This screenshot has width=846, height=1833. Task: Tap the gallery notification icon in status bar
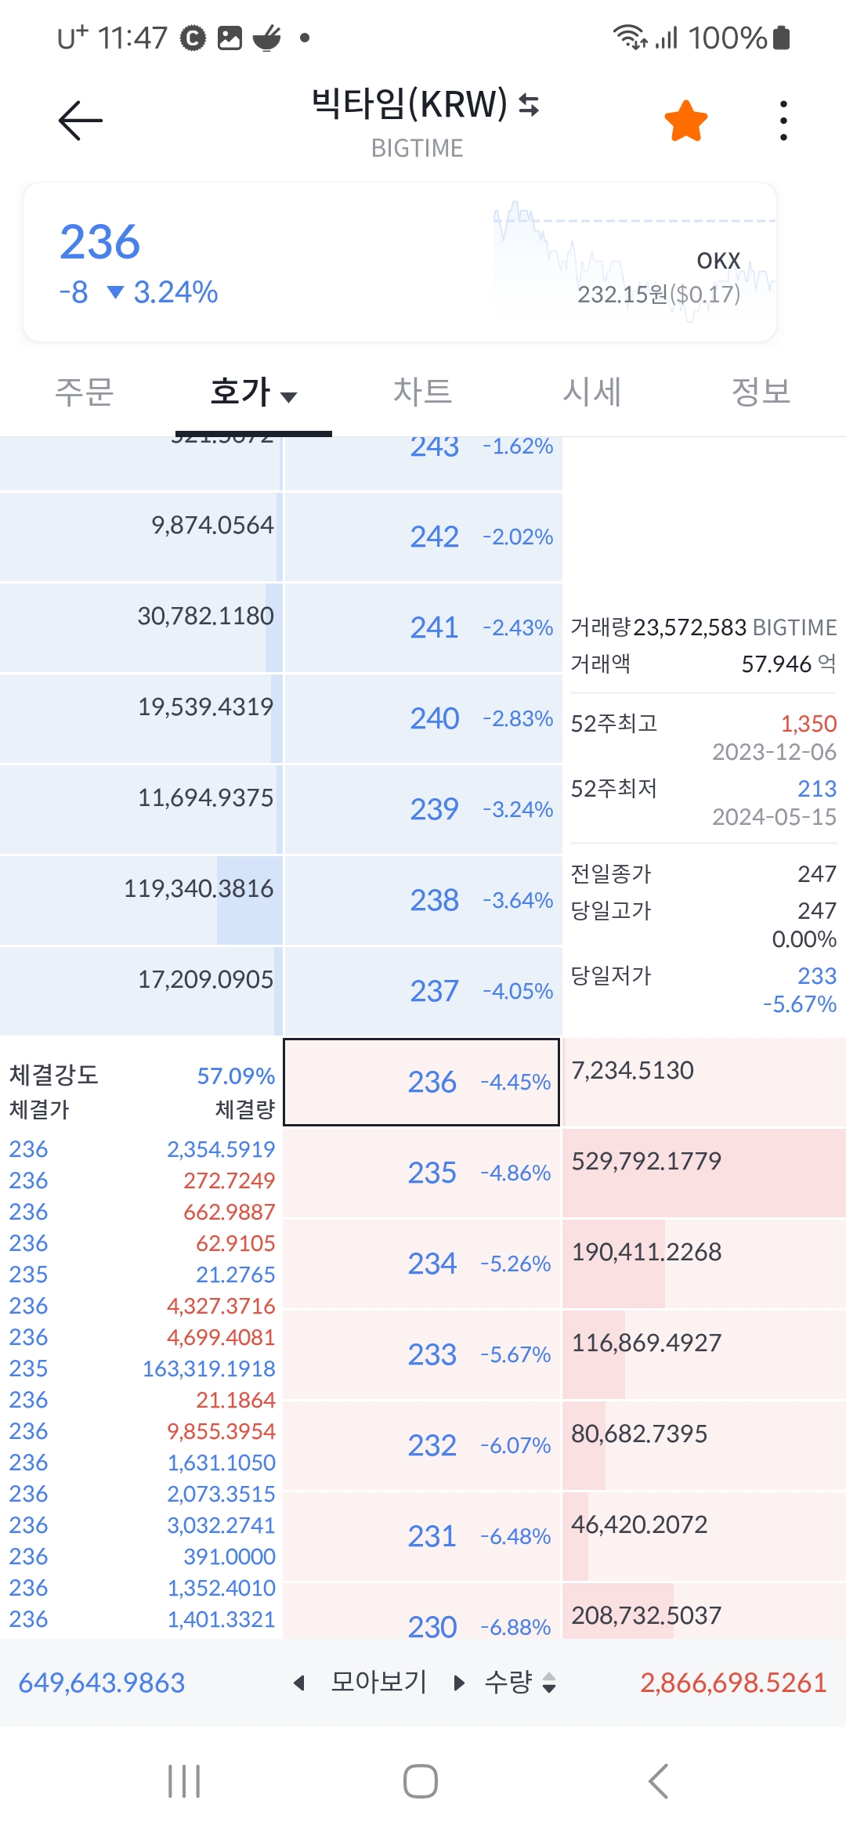coord(230,38)
